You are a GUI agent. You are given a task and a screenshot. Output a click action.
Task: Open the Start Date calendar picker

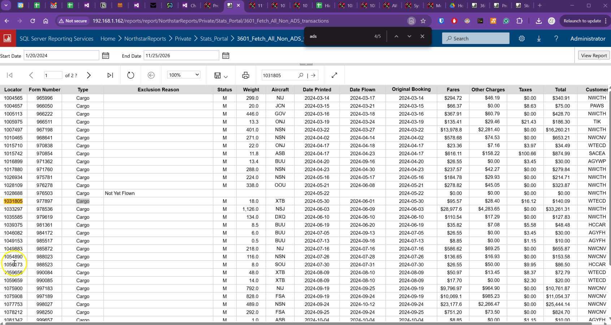[x=105, y=56]
